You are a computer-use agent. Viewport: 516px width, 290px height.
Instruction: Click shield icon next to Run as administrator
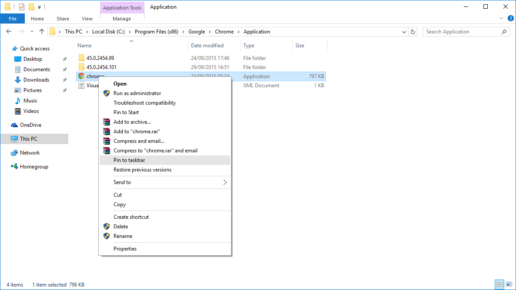coord(107,93)
